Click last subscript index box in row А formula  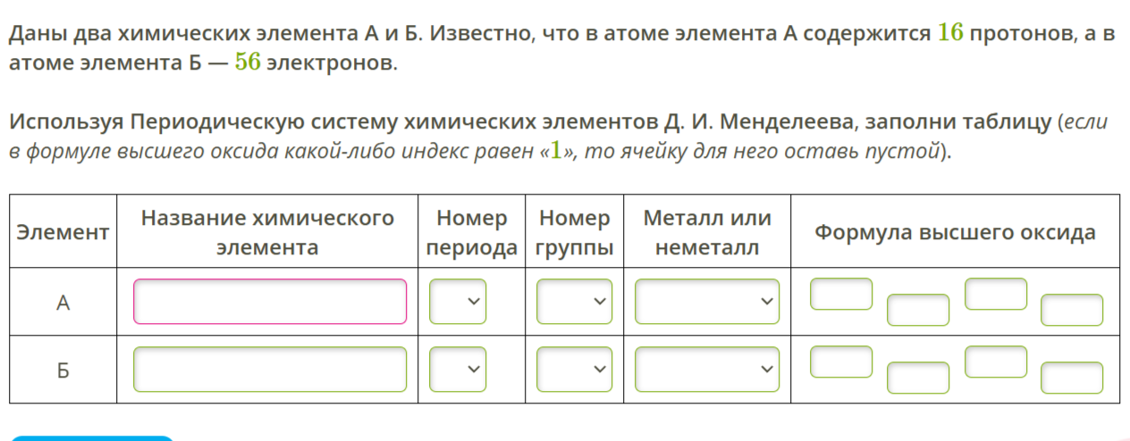pyautogui.click(x=1072, y=311)
